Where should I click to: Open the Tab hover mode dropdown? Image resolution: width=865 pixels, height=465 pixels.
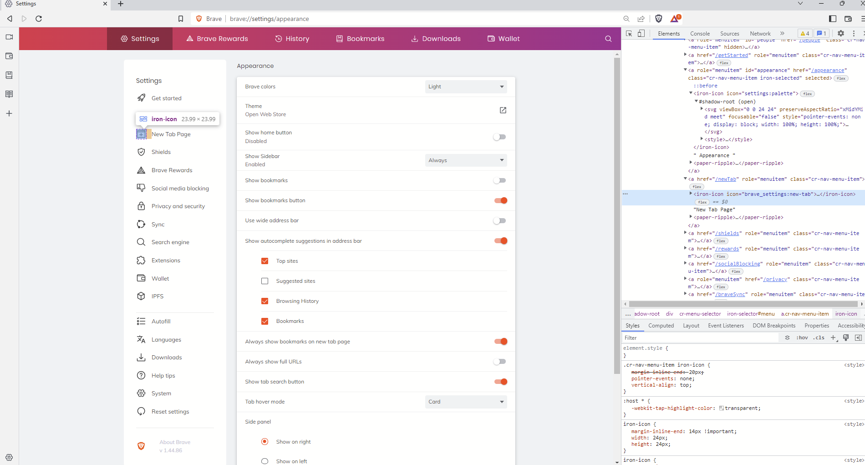[465, 402]
